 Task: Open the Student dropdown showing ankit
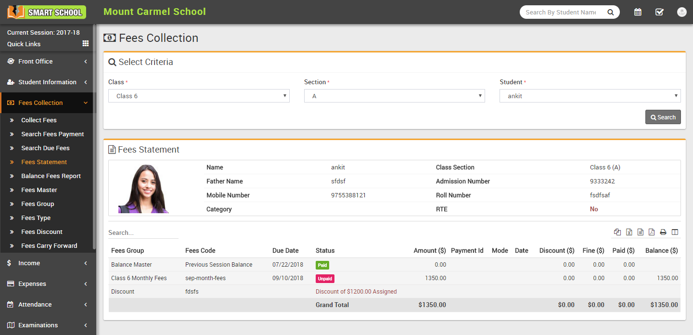point(590,96)
